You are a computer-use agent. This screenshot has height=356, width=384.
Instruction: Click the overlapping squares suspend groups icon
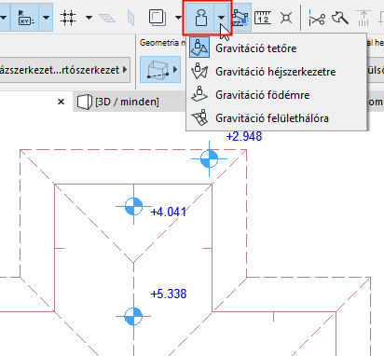[x=158, y=18]
